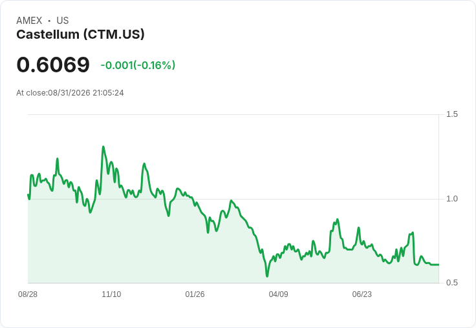The height and width of the screenshot is (328, 476).
Task: Click the chart line's leftmost start point
Action: point(28,194)
